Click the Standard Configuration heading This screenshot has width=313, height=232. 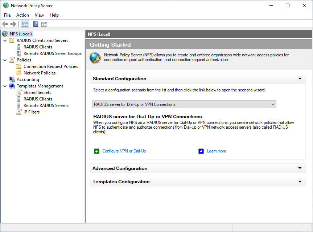point(119,79)
